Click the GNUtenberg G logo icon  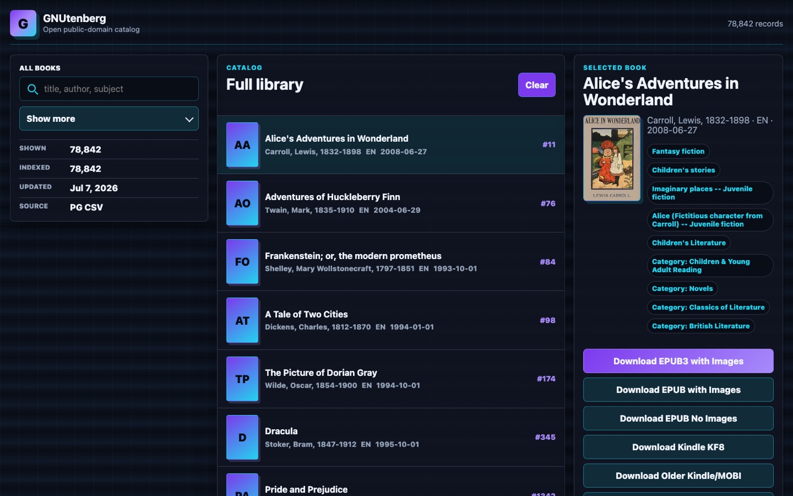[x=23, y=24]
